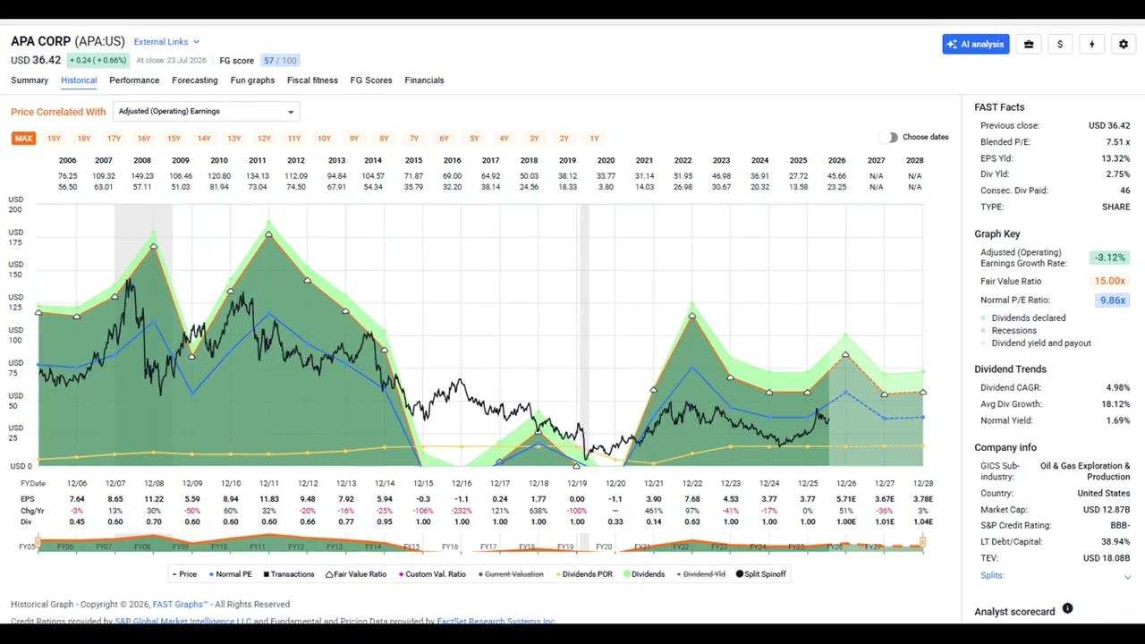Open the FAST Graphs copyright link
The width and height of the screenshot is (1145, 644).
180,605
